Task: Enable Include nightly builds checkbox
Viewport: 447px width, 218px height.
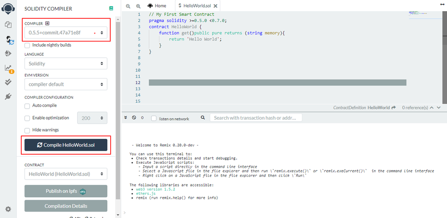Action: 27,45
